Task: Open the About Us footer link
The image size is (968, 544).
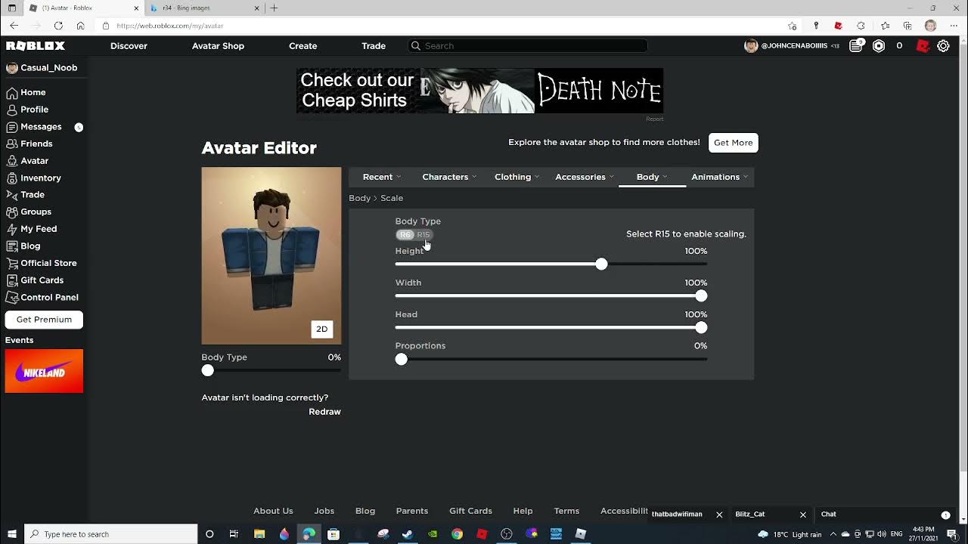Action: (273, 511)
